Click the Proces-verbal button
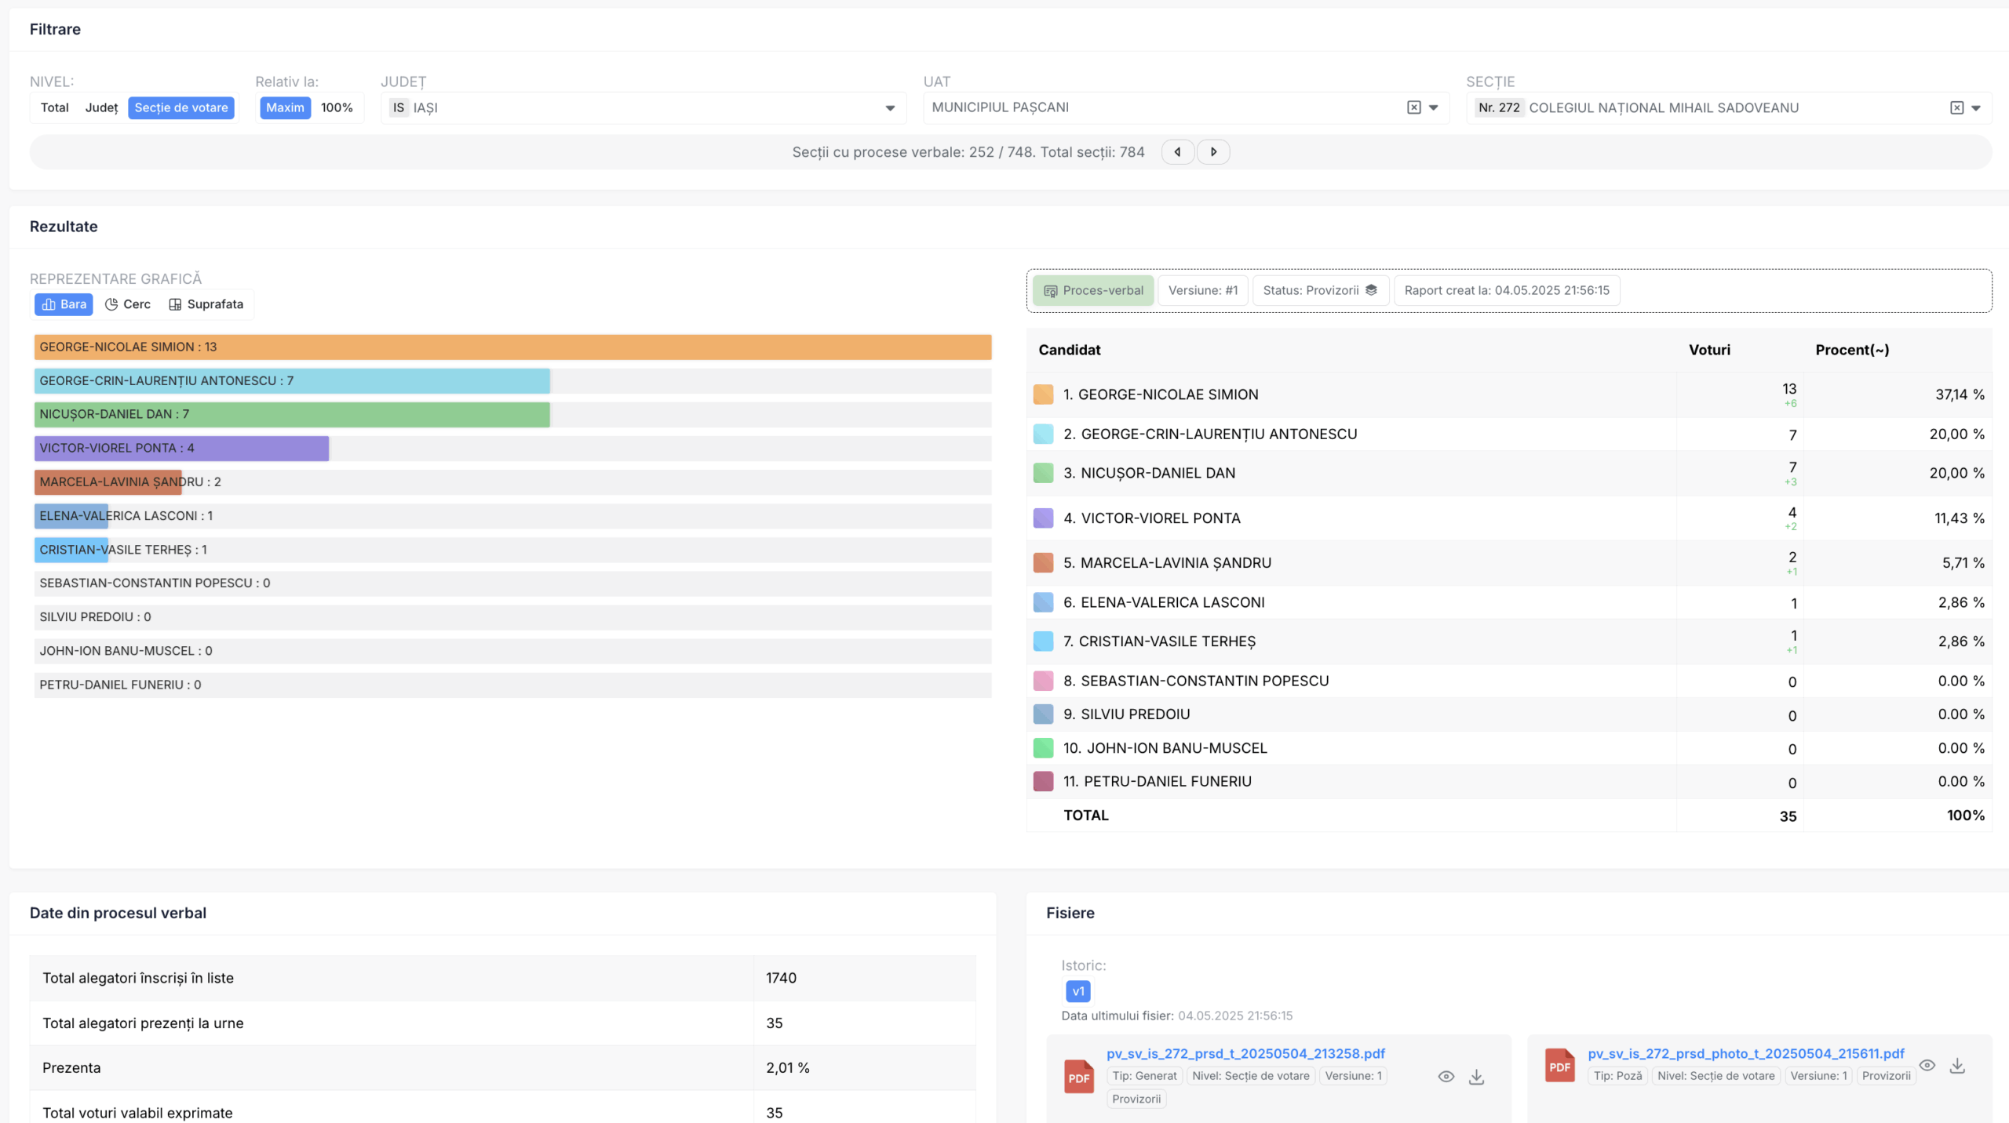The image size is (2009, 1123). (x=1093, y=290)
